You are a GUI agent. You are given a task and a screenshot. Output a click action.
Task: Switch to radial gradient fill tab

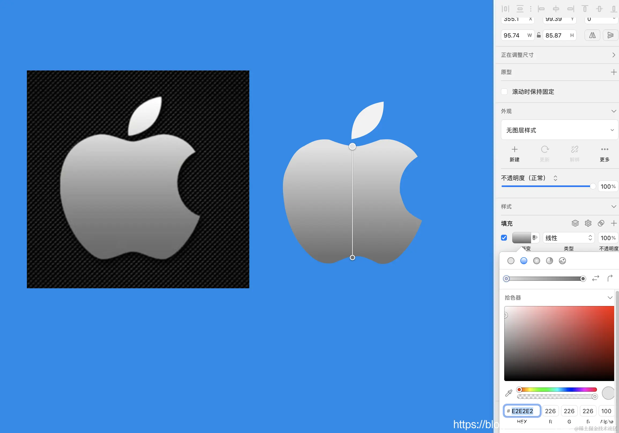[536, 261]
